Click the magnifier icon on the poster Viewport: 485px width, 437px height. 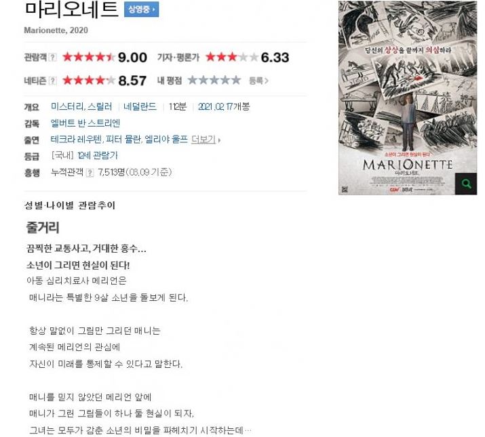(x=466, y=184)
